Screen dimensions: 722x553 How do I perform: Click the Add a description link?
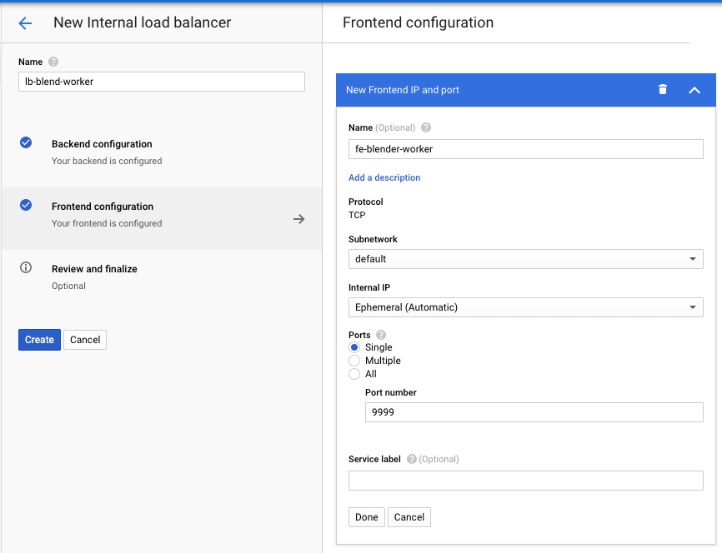384,177
